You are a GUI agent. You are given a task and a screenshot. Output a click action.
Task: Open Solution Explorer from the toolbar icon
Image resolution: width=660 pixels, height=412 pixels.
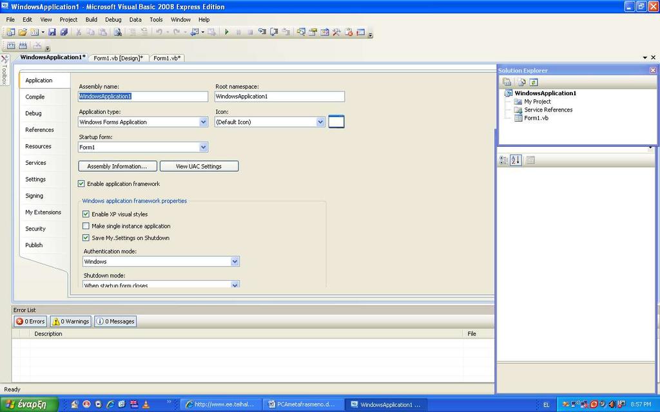[301, 32]
